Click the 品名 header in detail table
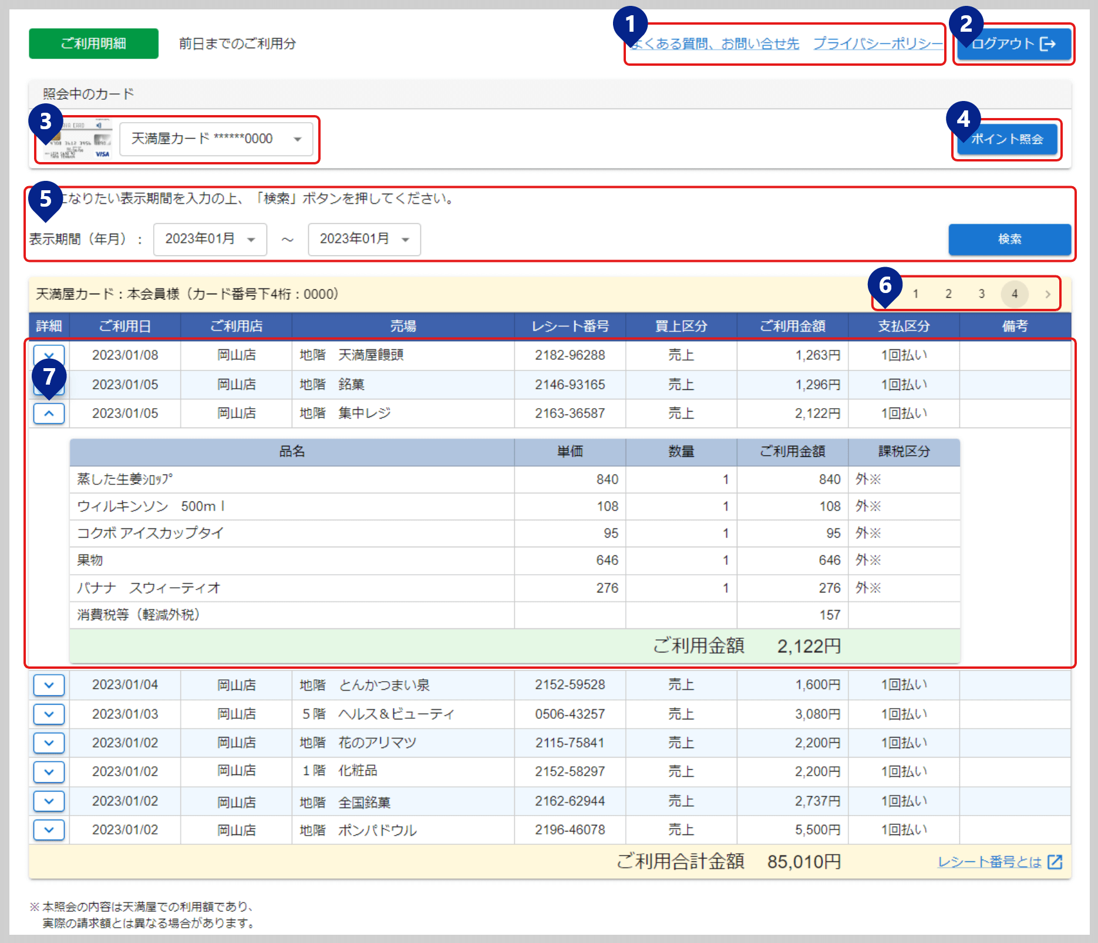The height and width of the screenshot is (943, 1098). [292, 452]
